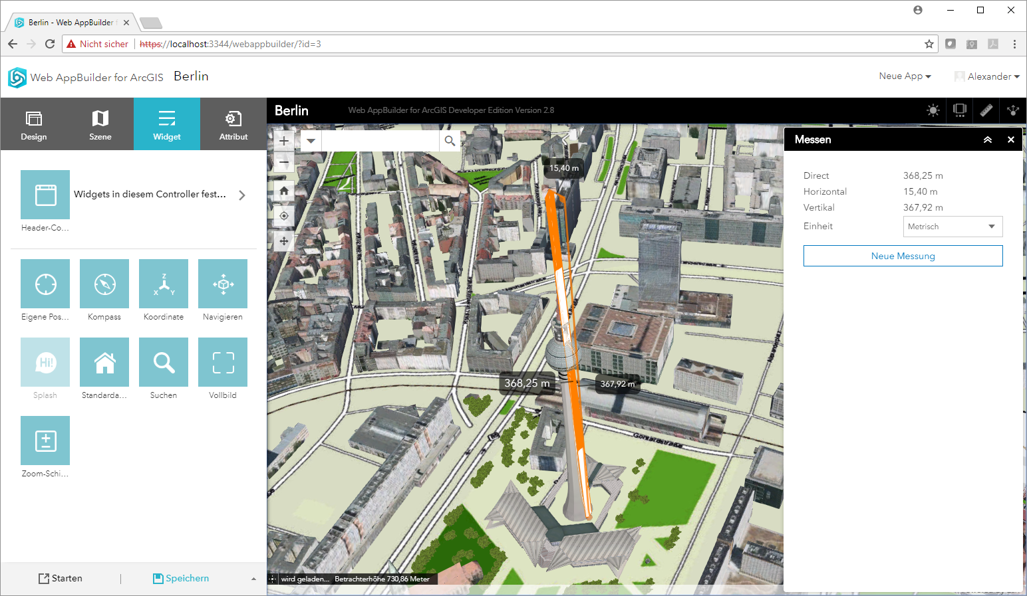Click the 368,25 m measurement label
1027x596 pixels.
[x=527, y=383]
